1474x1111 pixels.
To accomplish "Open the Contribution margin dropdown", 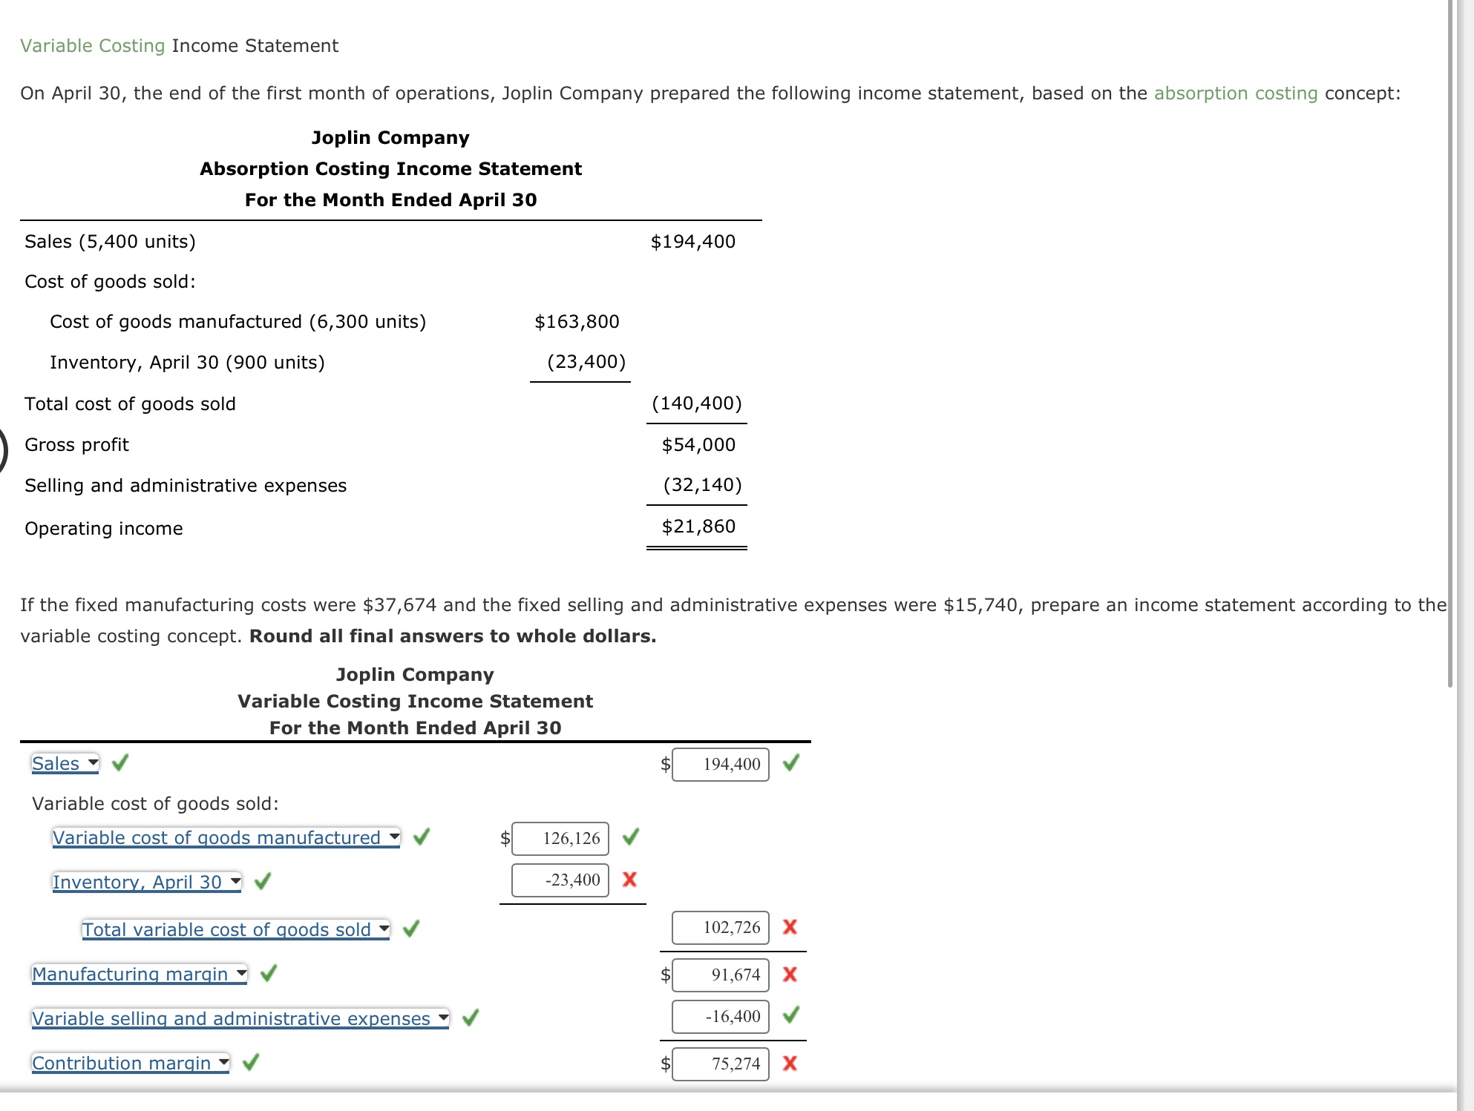I will (x=131, y=1063).
